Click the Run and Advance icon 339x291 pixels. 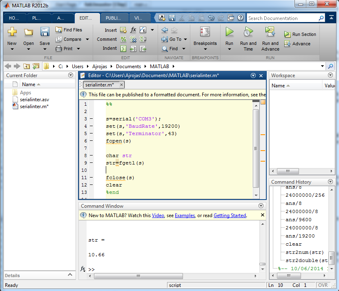270,32
